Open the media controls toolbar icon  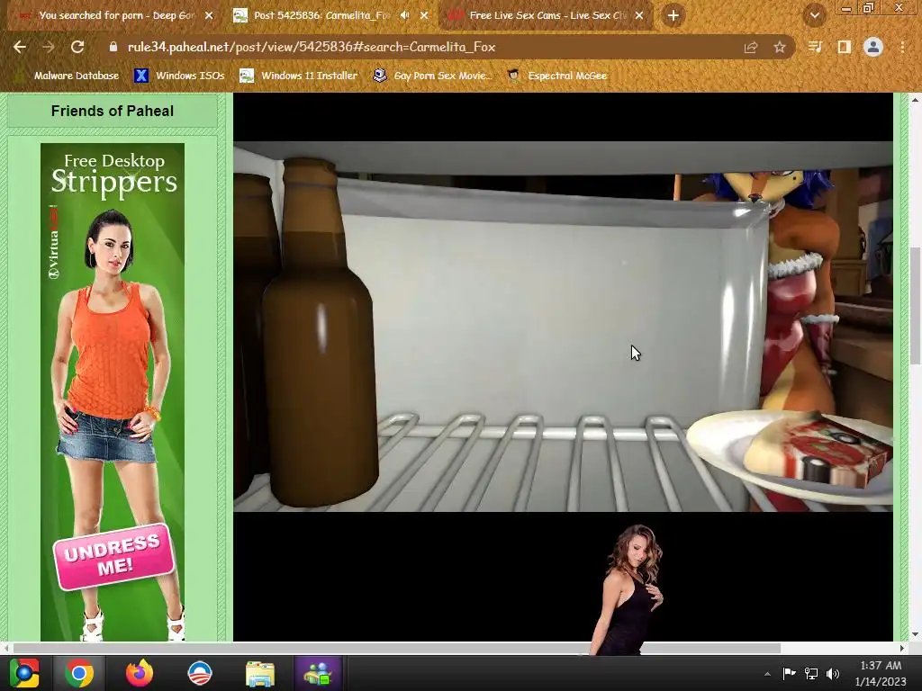tap(815, 47)
